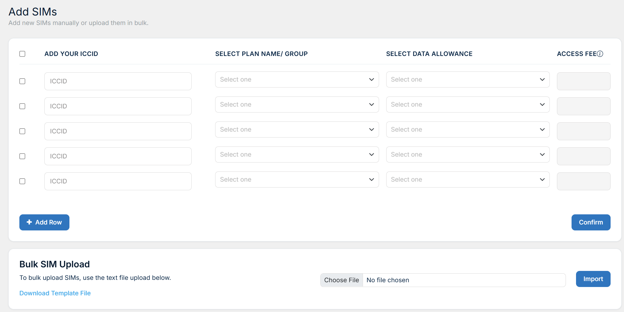Check the third row's checkbox

click(x=22, y=131)
